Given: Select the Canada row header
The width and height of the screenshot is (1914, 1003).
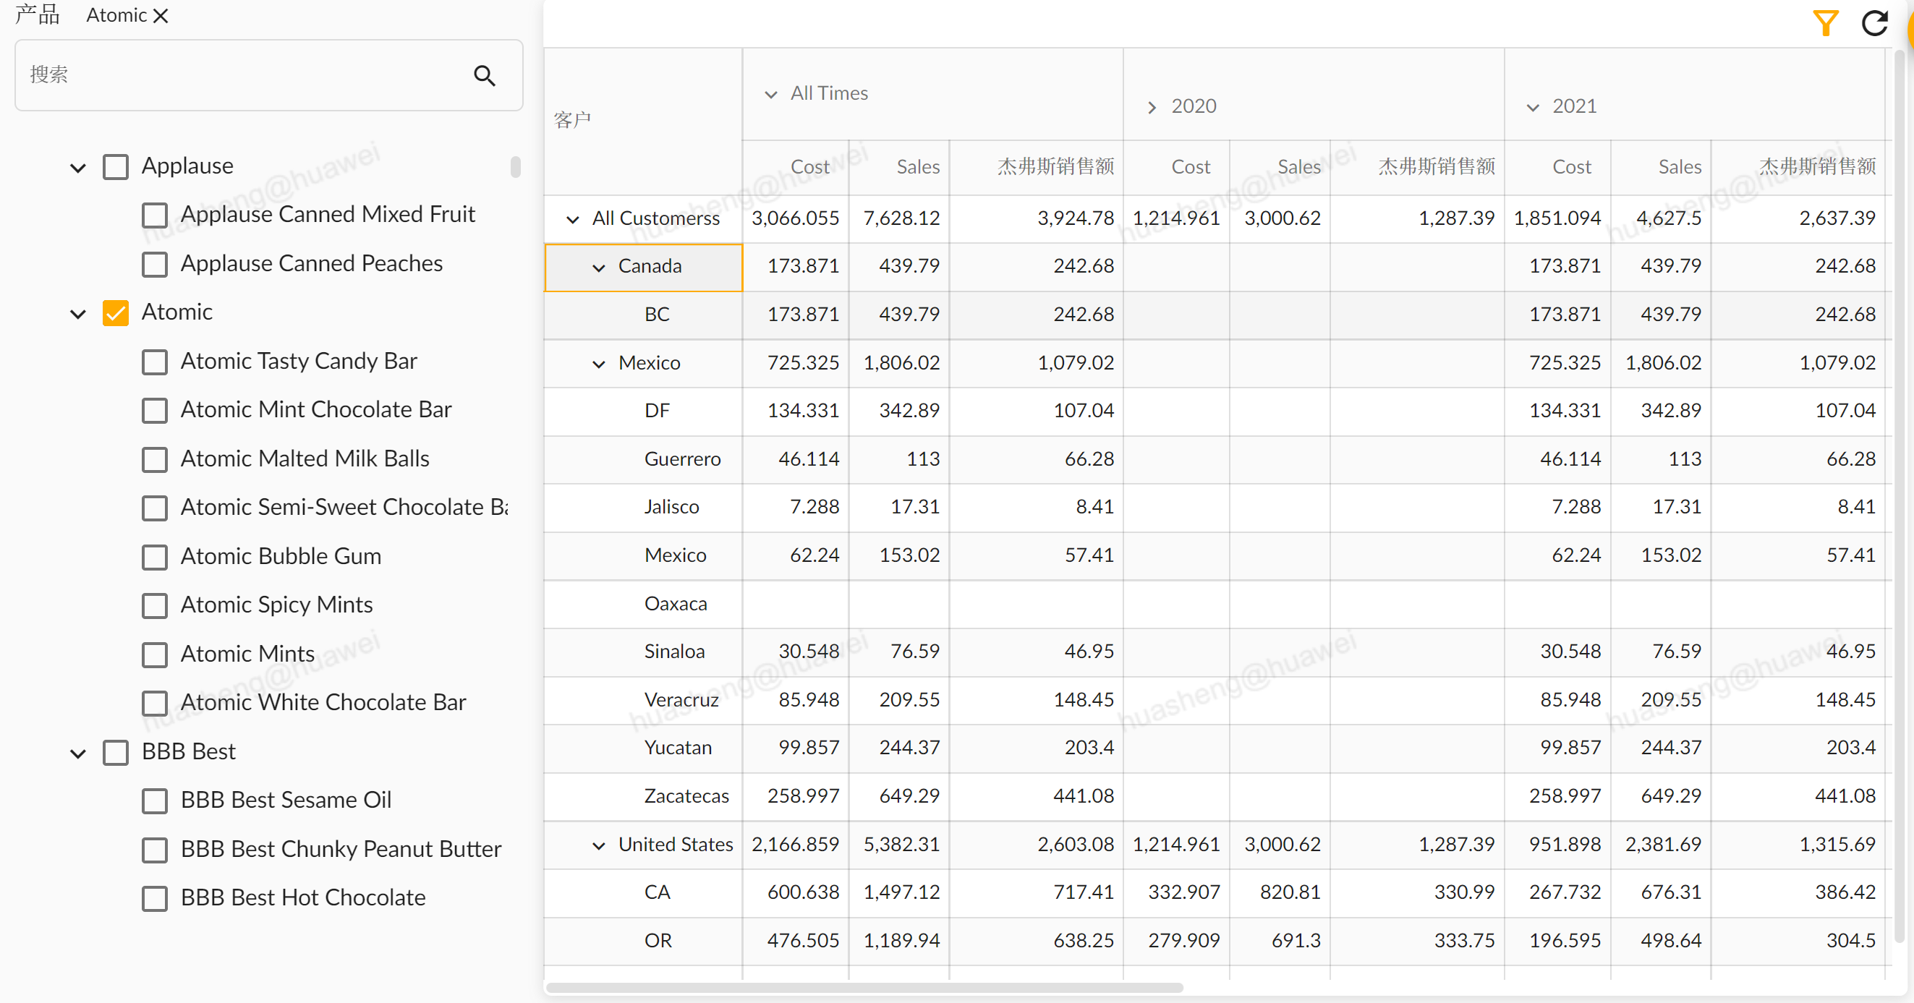Looking at the screenshot, I should click(649, 266).
